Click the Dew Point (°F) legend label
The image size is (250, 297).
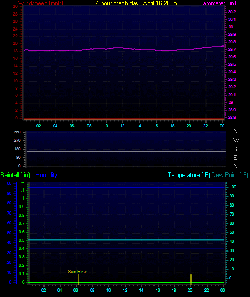[x=230, y=175]
